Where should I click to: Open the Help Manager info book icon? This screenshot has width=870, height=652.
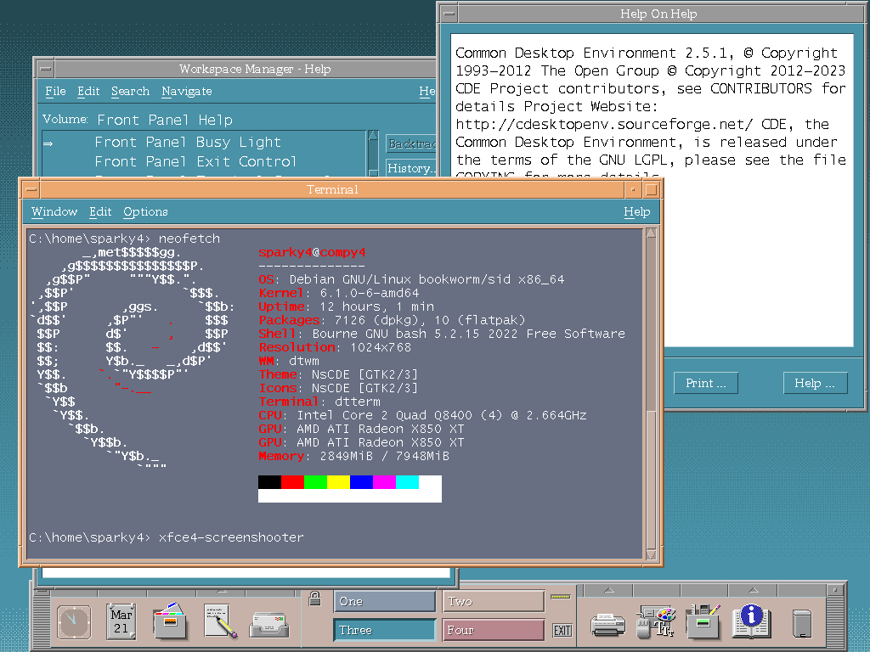pyautogui.click(x=751, y=621)
